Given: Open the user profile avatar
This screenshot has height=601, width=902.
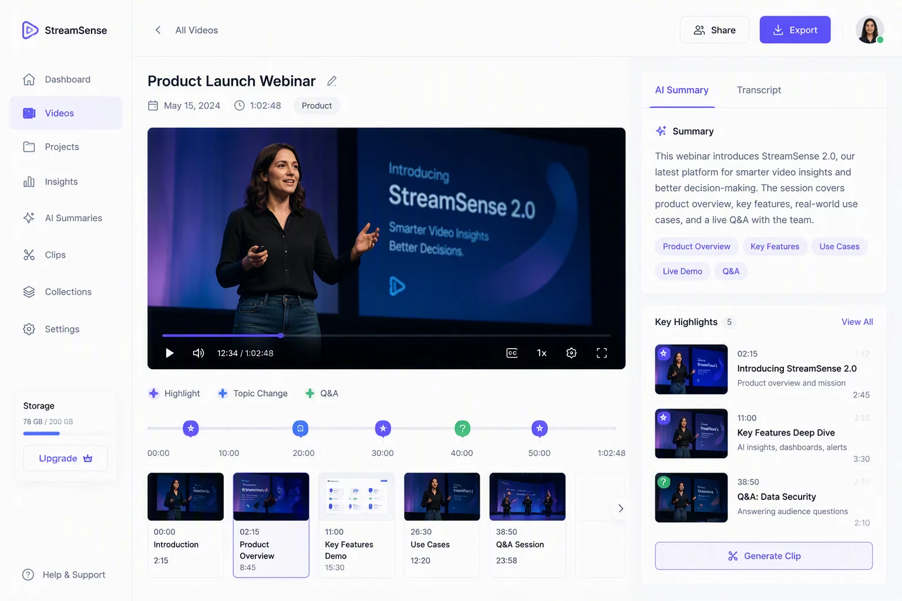Looking at the screenshot, I should click(870, 30).
